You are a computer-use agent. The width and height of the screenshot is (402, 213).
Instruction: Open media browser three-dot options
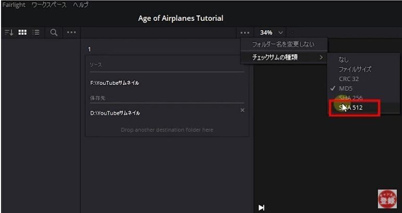coord(71,32)
